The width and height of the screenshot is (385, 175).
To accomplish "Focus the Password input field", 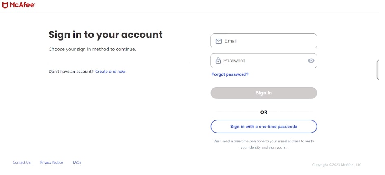I will tap(262, 61).
